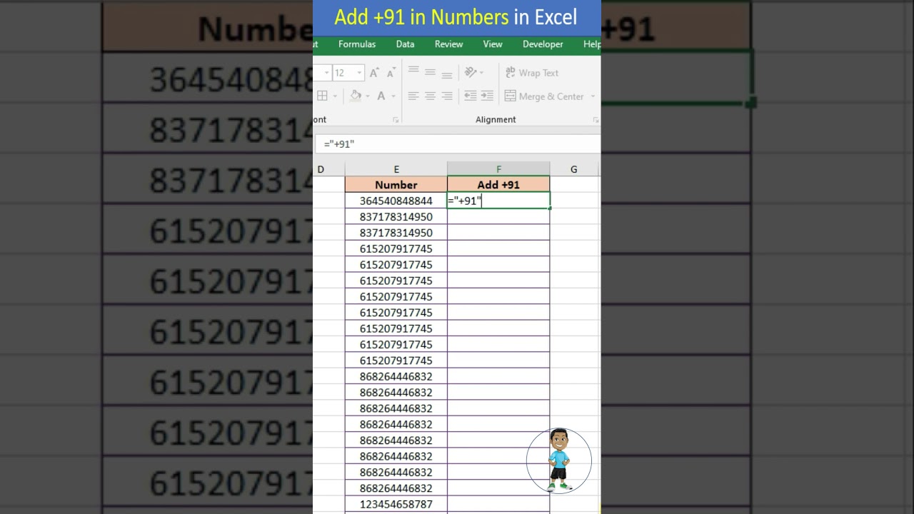Open the Help ribbon tab
The width and height of the screenshot is (914, 514).
592,44
